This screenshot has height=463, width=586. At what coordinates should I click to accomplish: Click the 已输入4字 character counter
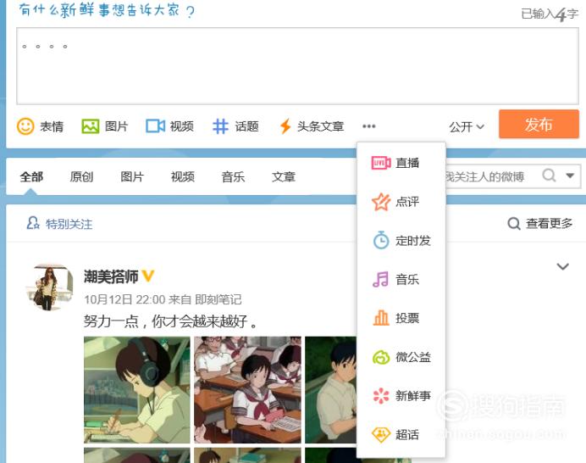(x=550, y=14)
